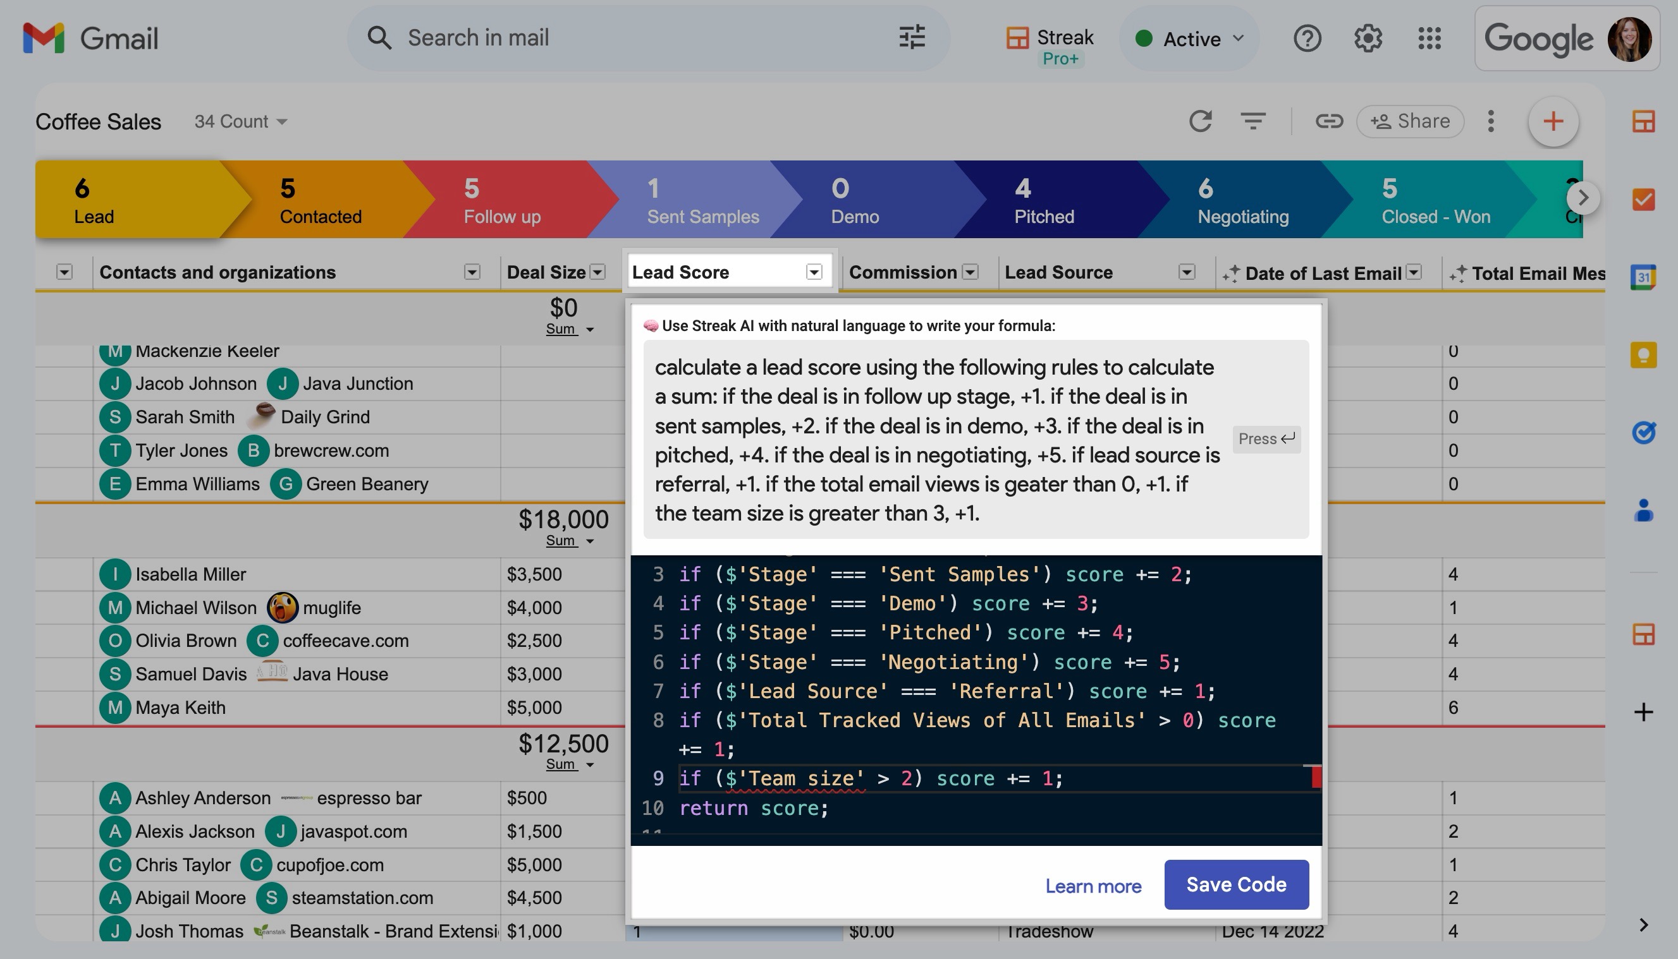The width and height of the screenshot is (1678, 959).
Task: Open the Commission column menu
Action: point(970,272)
